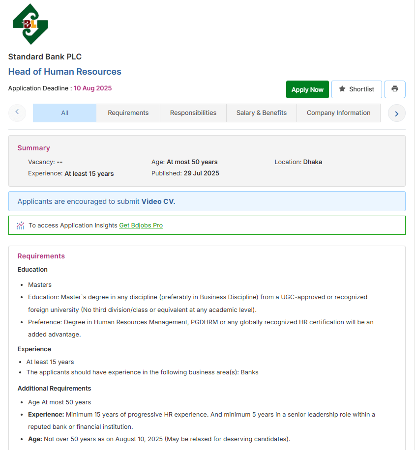415x450 pixels.
Task: Click the print icon button
Action: 395,89
